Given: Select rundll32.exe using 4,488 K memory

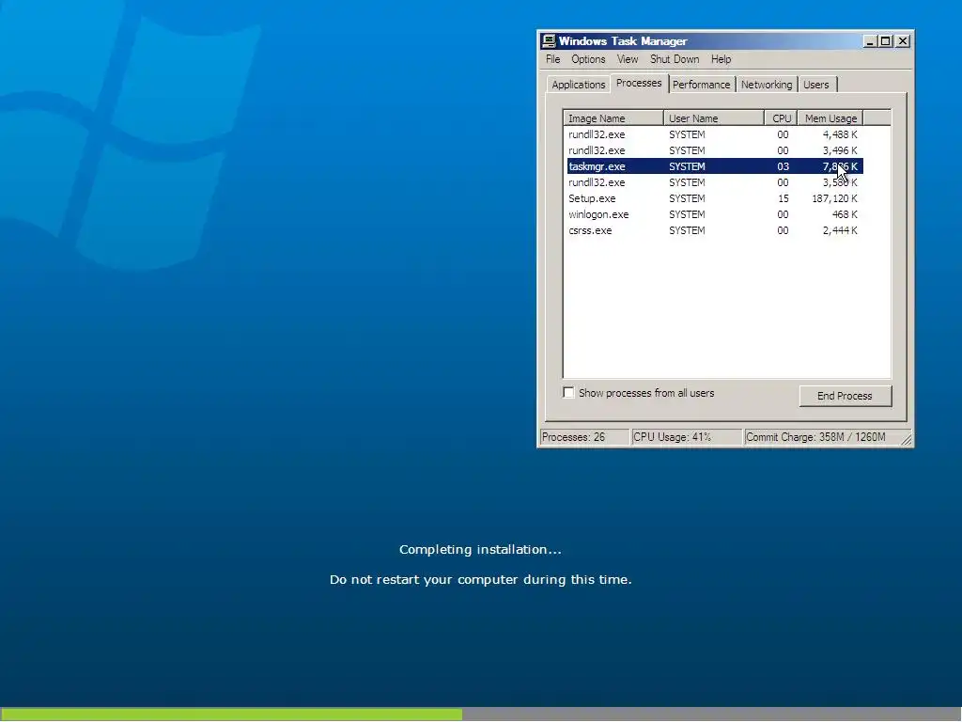Looking at the screenshot, I should tap(715, 134).
